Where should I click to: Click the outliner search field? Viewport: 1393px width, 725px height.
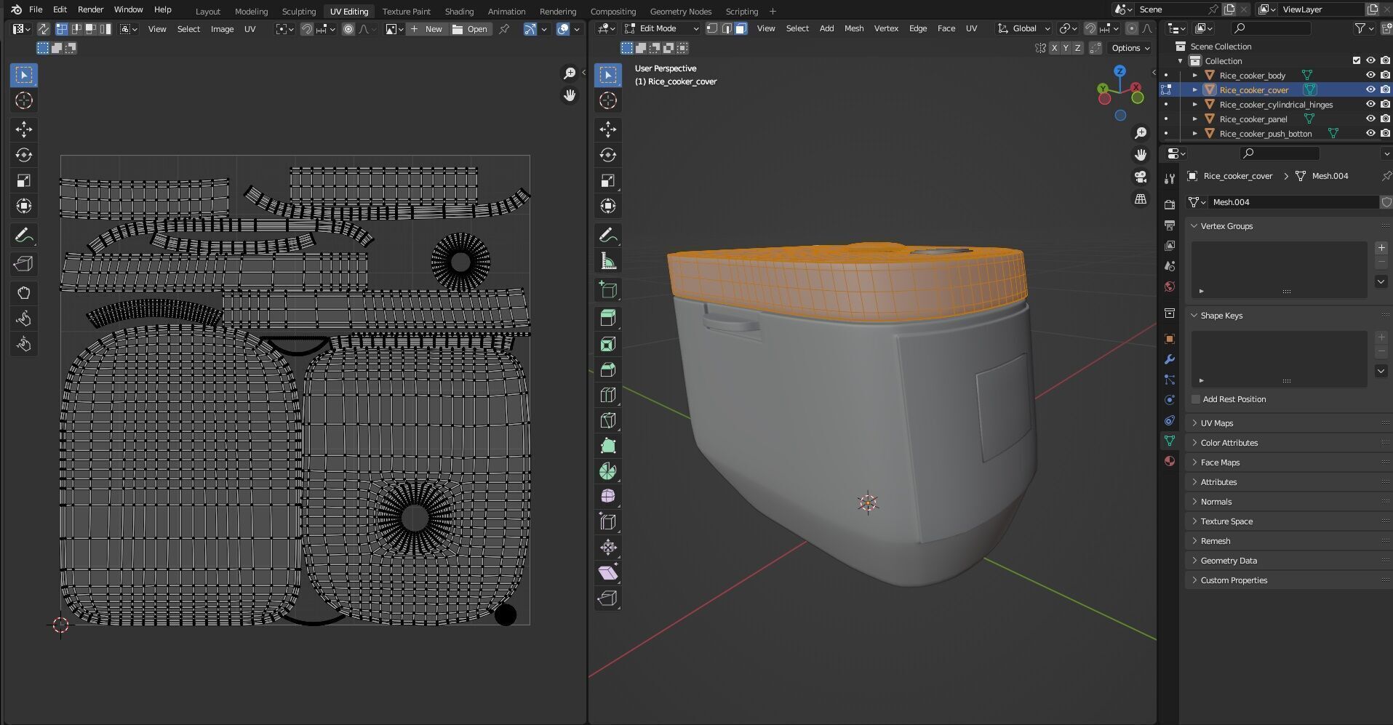coord(1272,28)
